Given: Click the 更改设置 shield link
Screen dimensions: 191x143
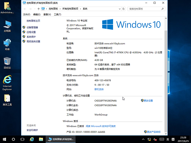Looking at the screenshot, I should coord(148,100).
